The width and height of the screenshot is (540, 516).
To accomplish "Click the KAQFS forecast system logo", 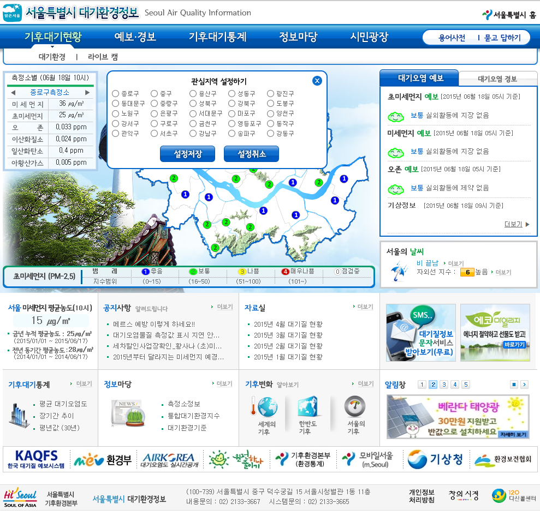I will [x=36, y=460].
